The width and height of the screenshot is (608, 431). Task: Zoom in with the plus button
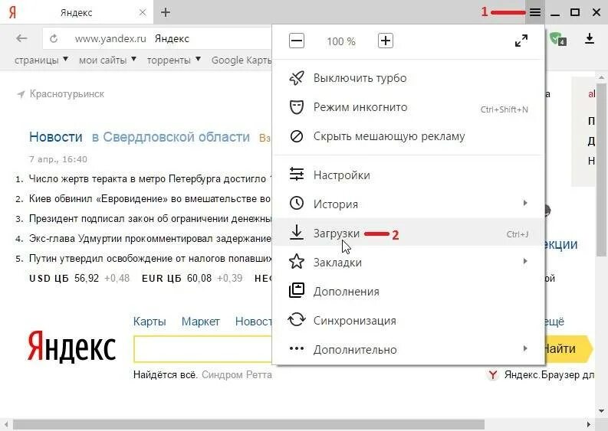pyautogui.click(x=386, y=41)
